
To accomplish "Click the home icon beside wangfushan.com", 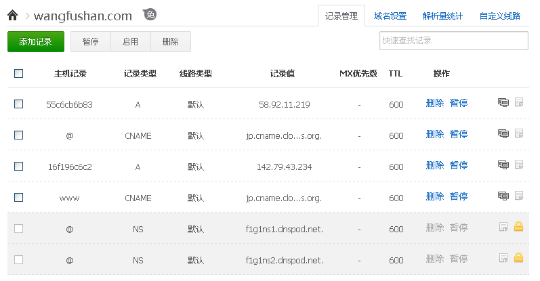I will tap(13, 16).
